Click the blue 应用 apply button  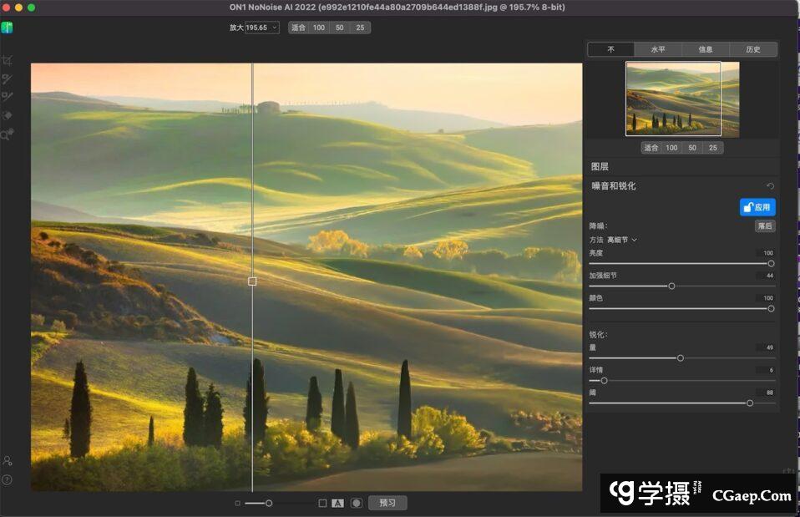pyautogui.click(x=757, y=207)
